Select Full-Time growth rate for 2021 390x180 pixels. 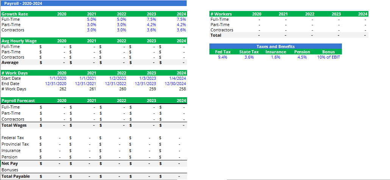coord(92,19)
